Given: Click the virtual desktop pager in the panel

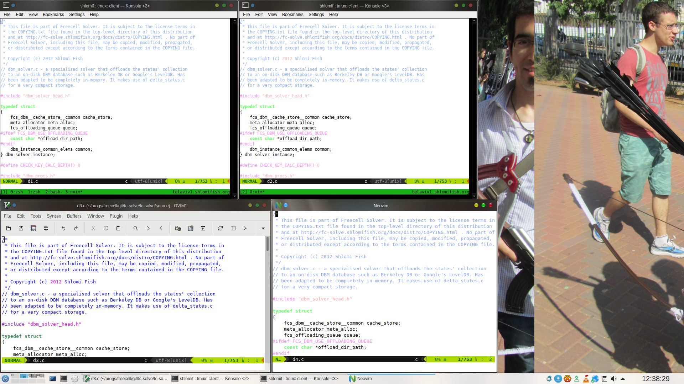Looking at the screenshot, I should (28, 378).
